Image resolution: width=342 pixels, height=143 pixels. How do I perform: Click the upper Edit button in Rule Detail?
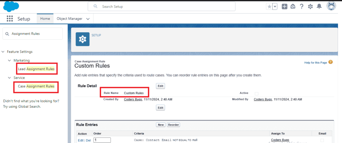(x=161, y=86)
